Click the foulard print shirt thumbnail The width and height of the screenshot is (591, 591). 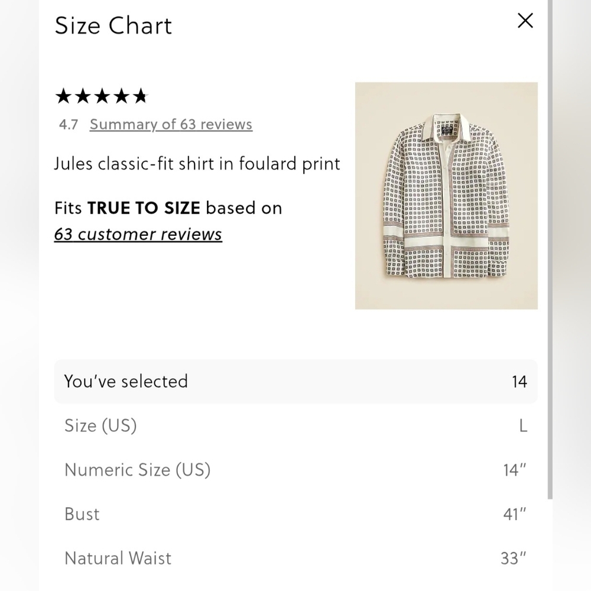[446, 196]
